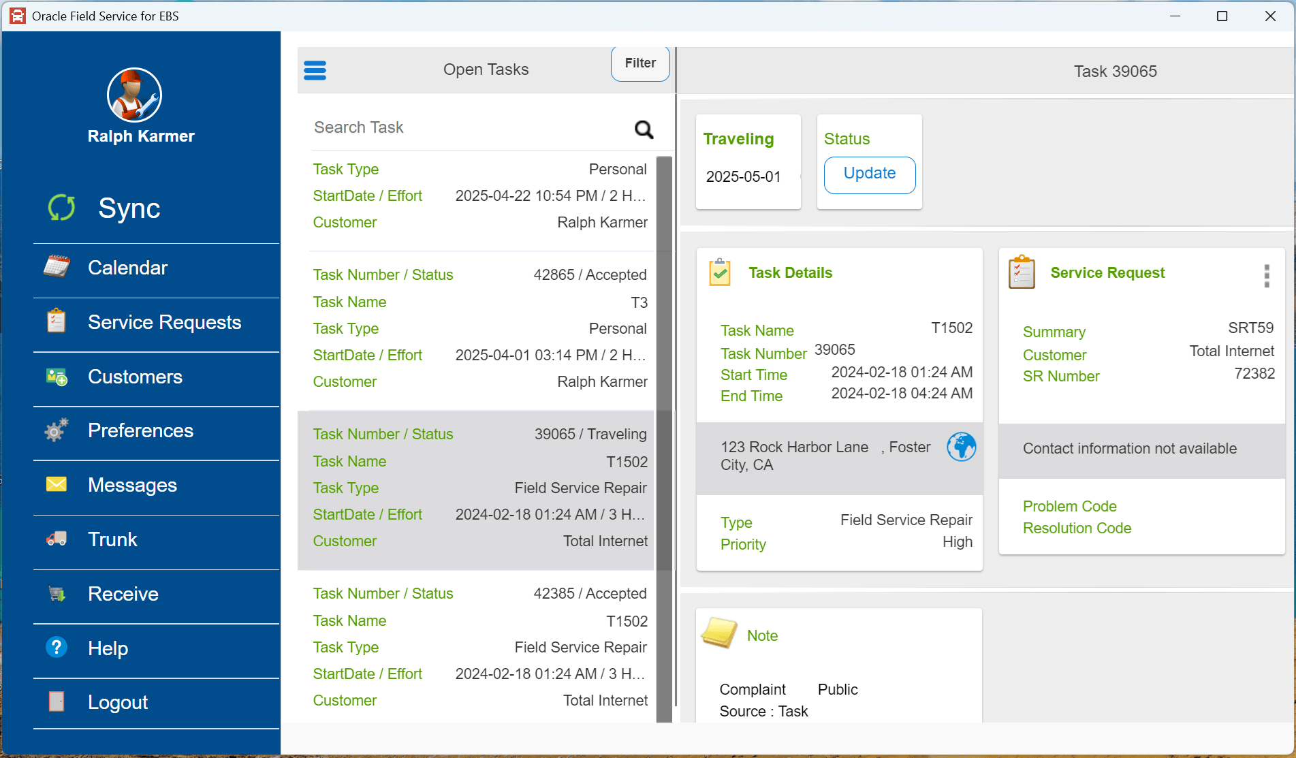The image size is (1296, 758).
Task: Click the Oracle Field Service app icon
Action: point(18,16)
